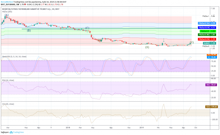The width and height of the screenshot is (220, 135).
Task: Click the RSI 59.67 value tag
Action: [x=211, y=85]
